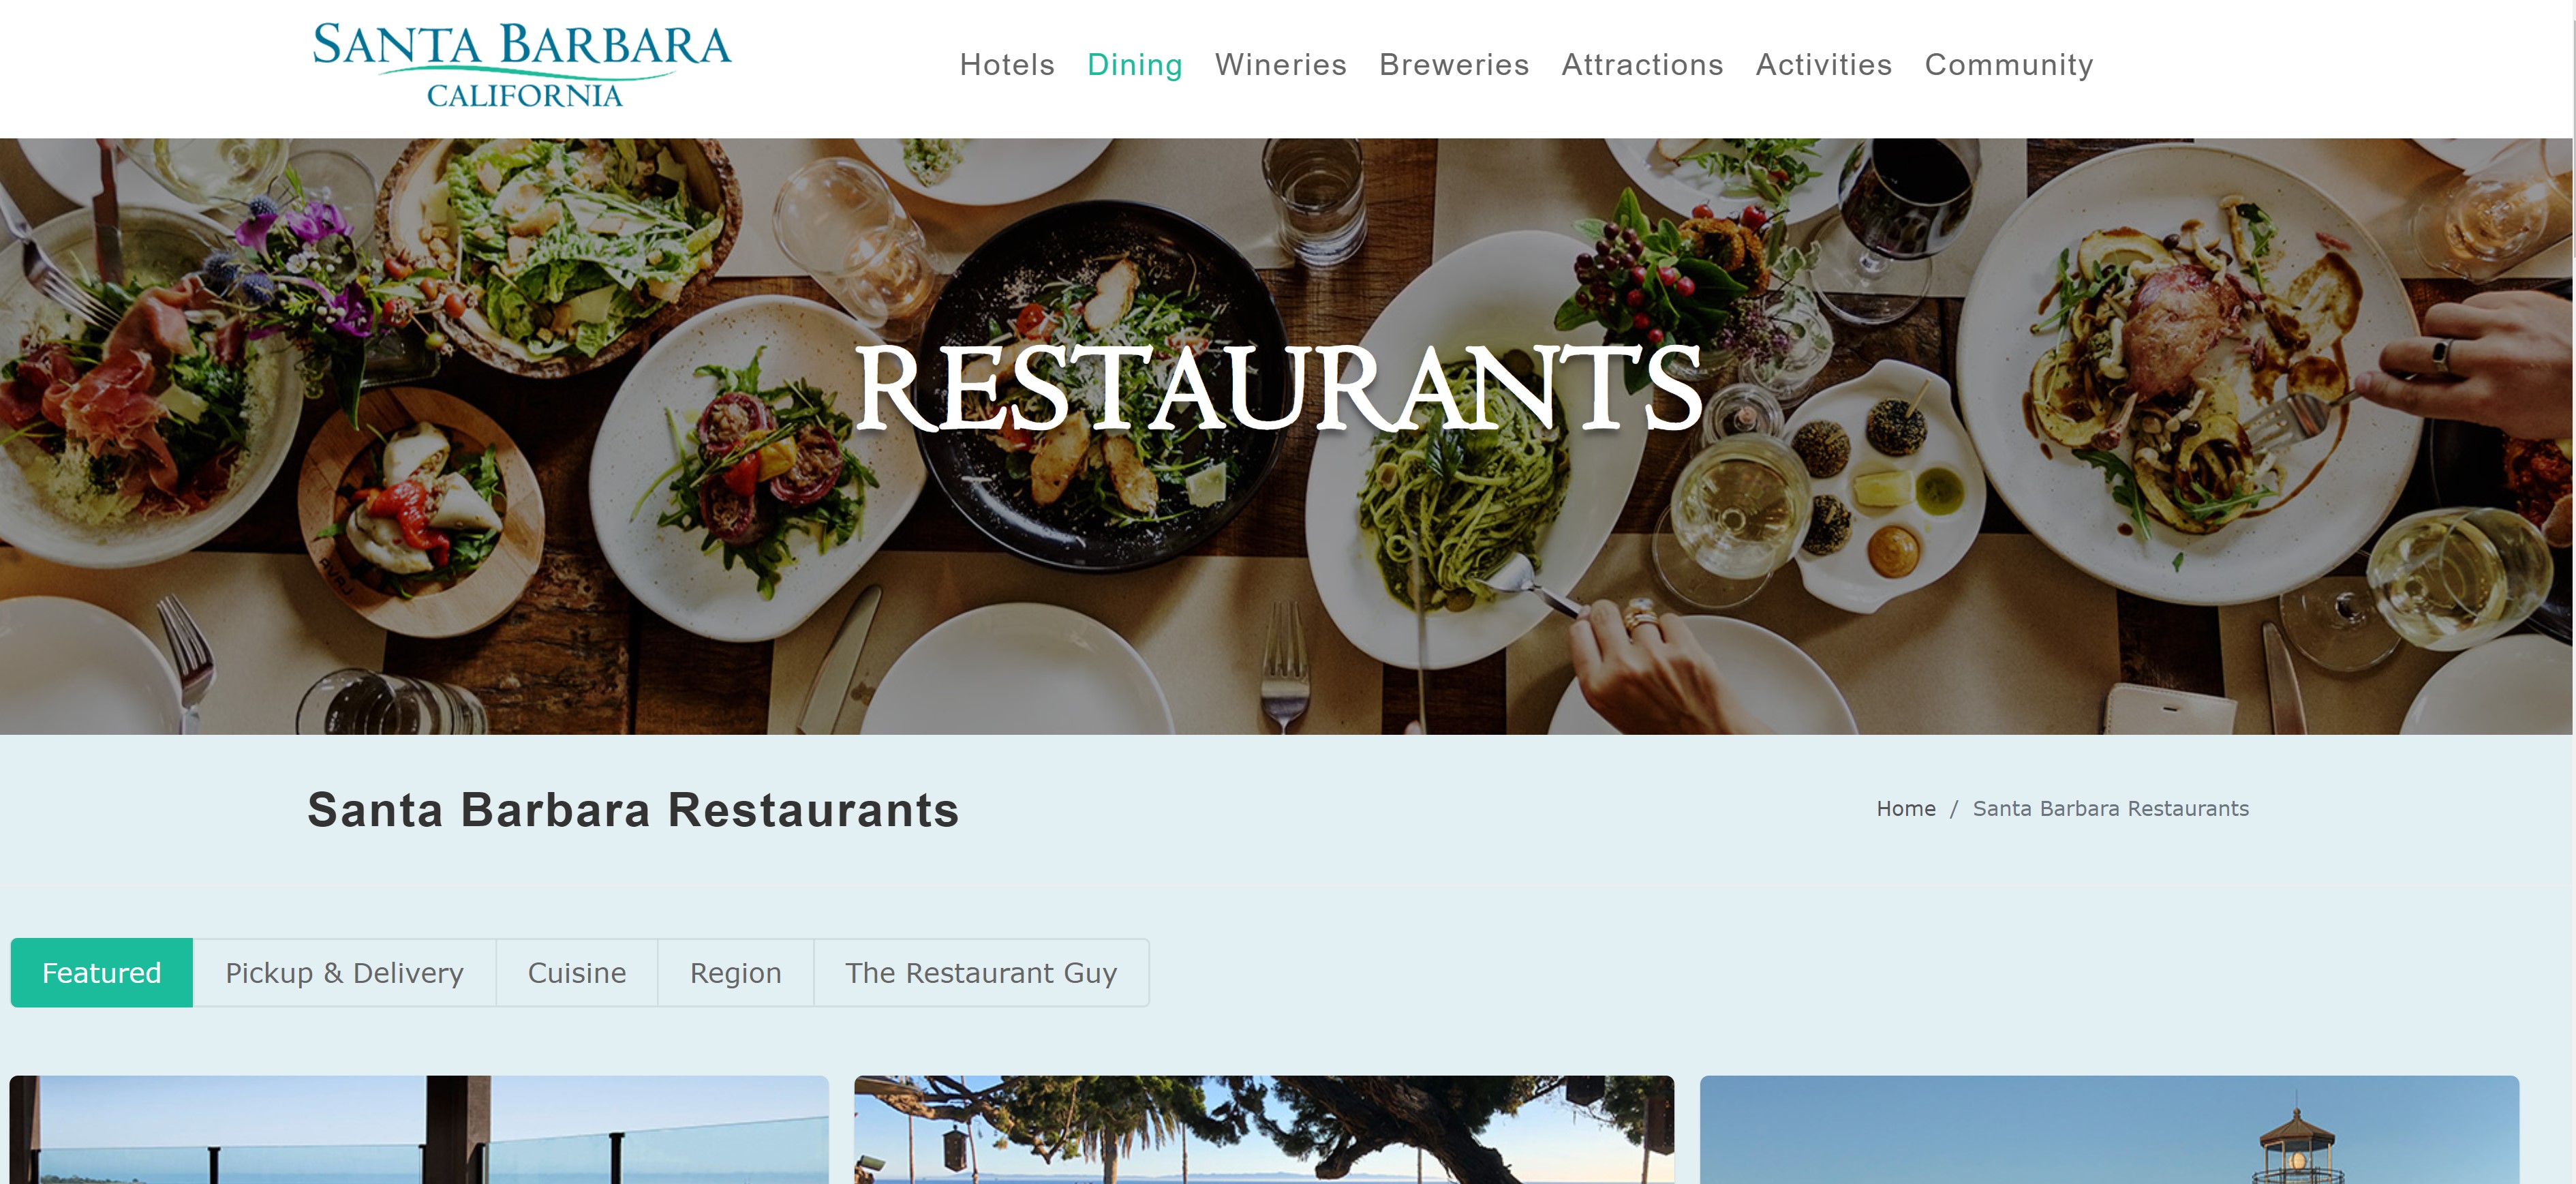Click the Home breadcrumb link

pyautogui.click(x=1906, y=808)
